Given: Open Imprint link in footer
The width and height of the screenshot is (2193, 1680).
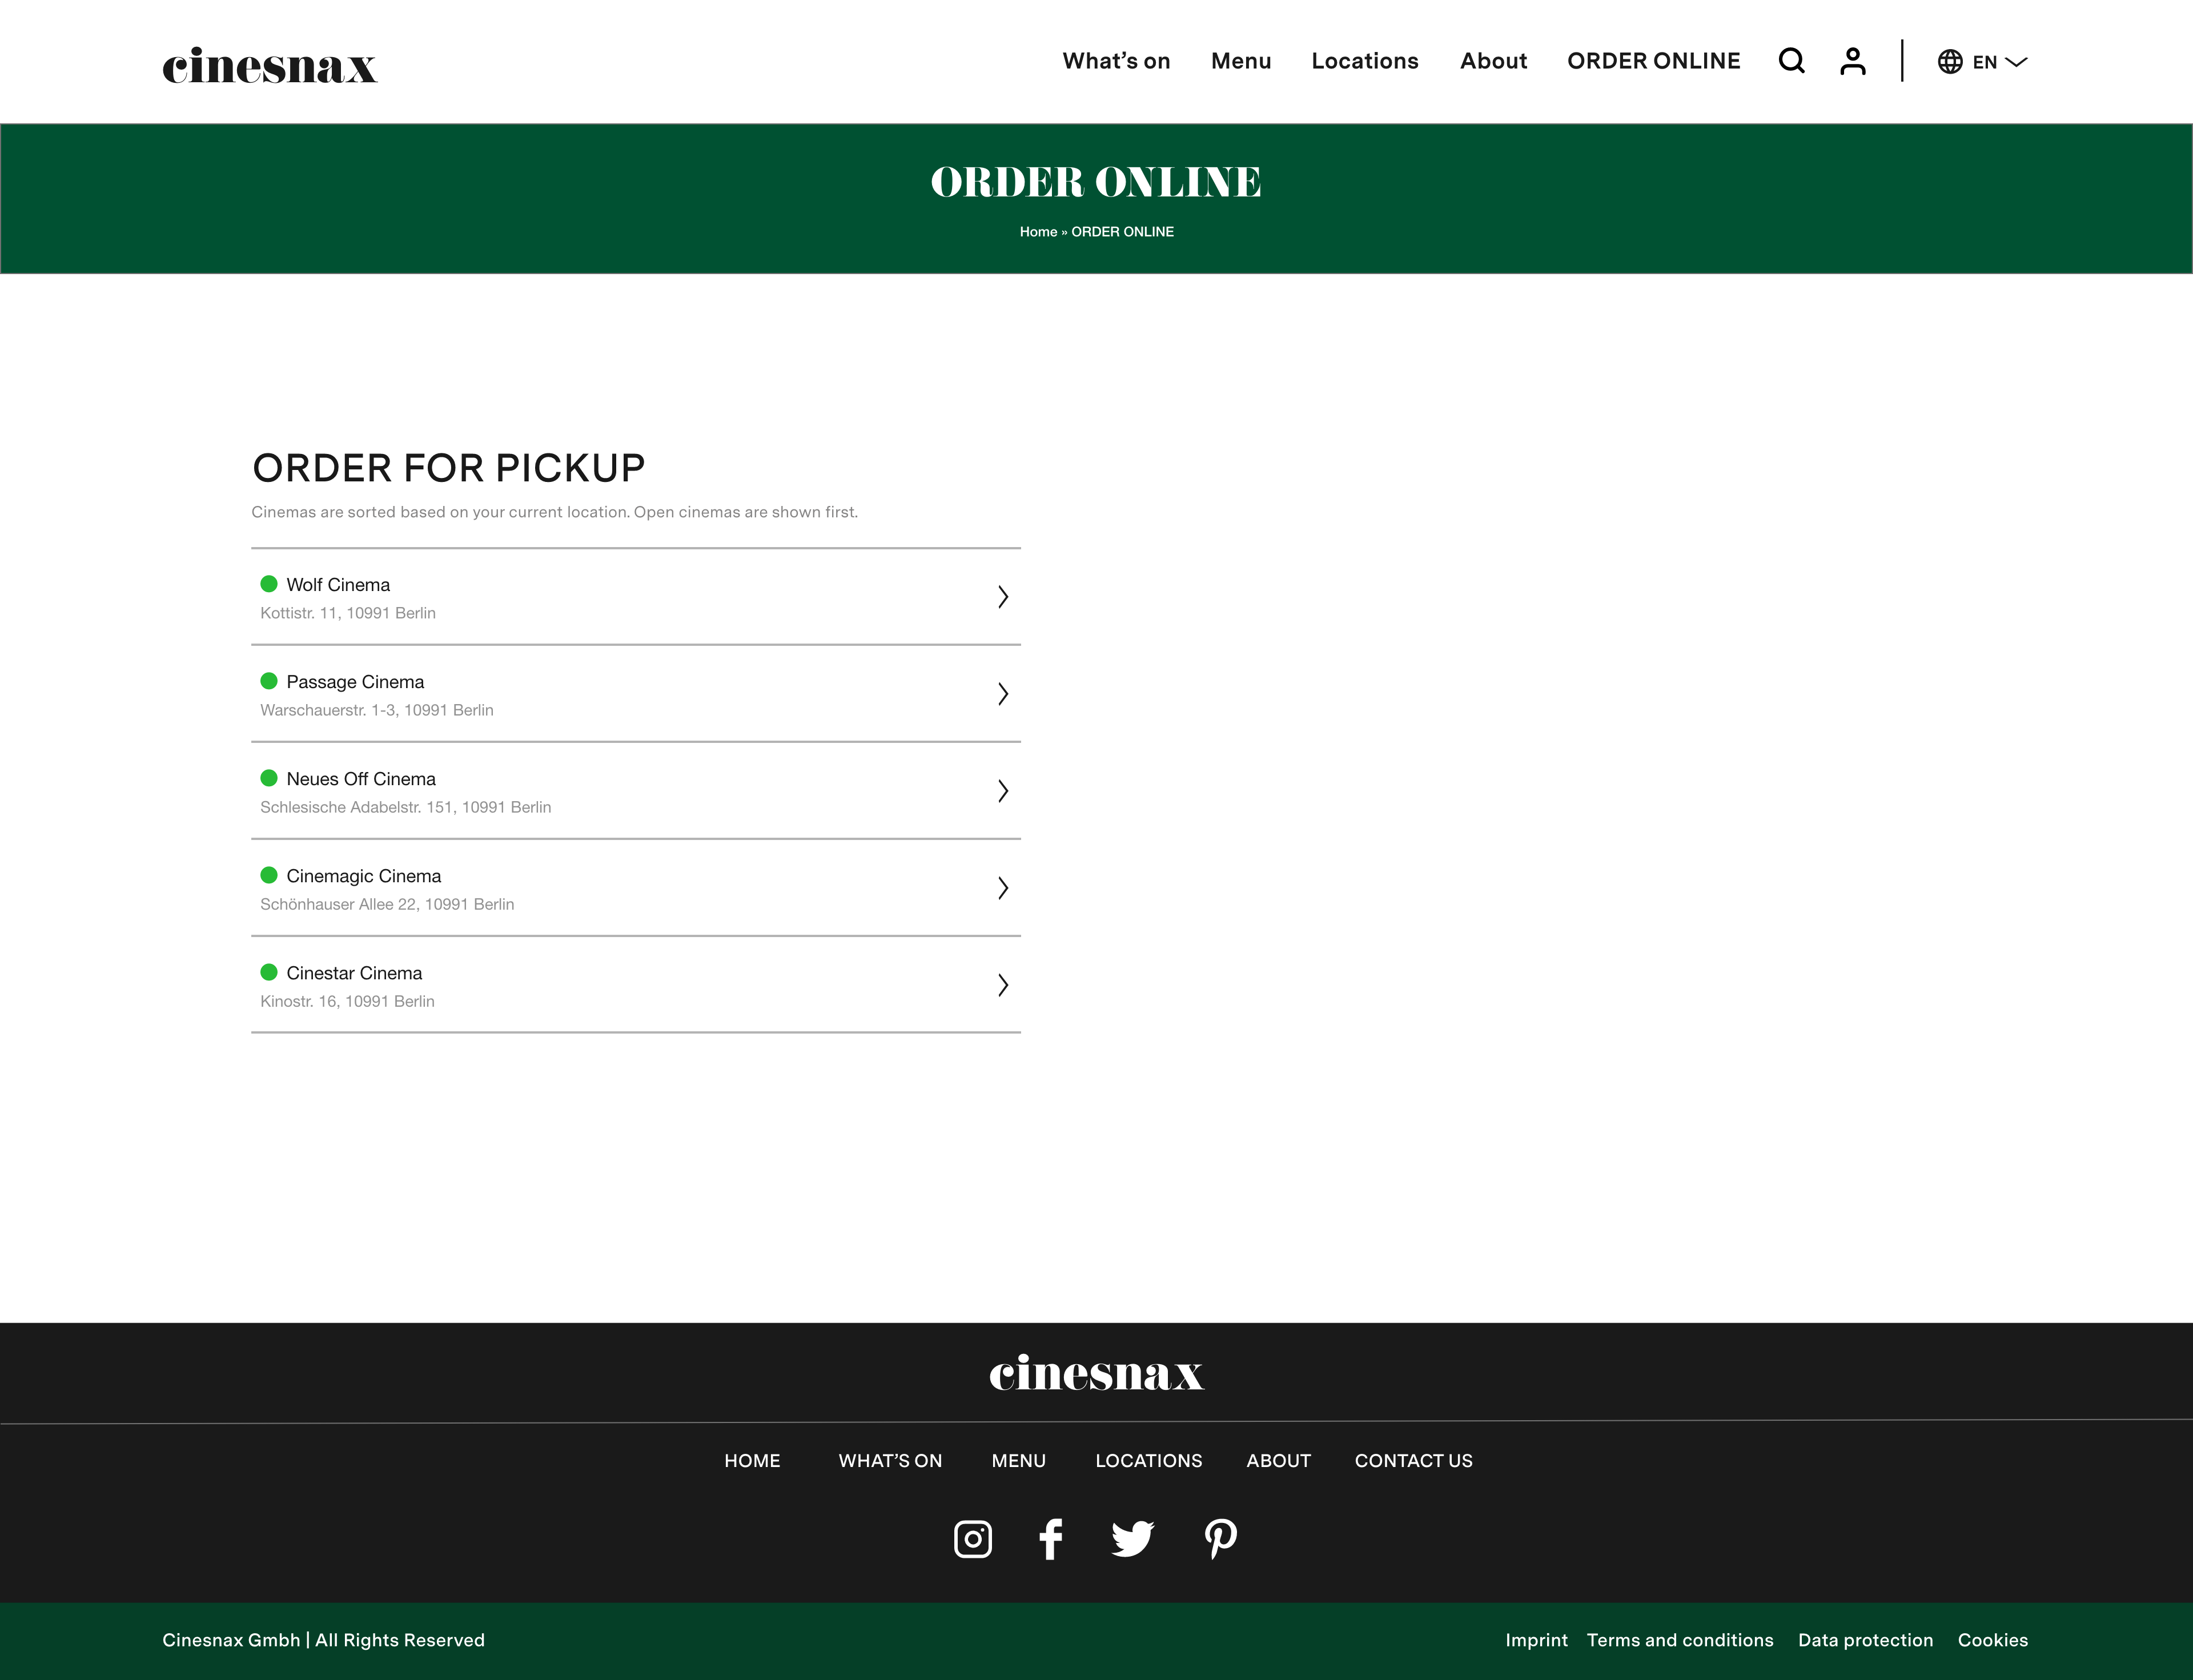Looking at the screenshot, I should (1536, 1640).
